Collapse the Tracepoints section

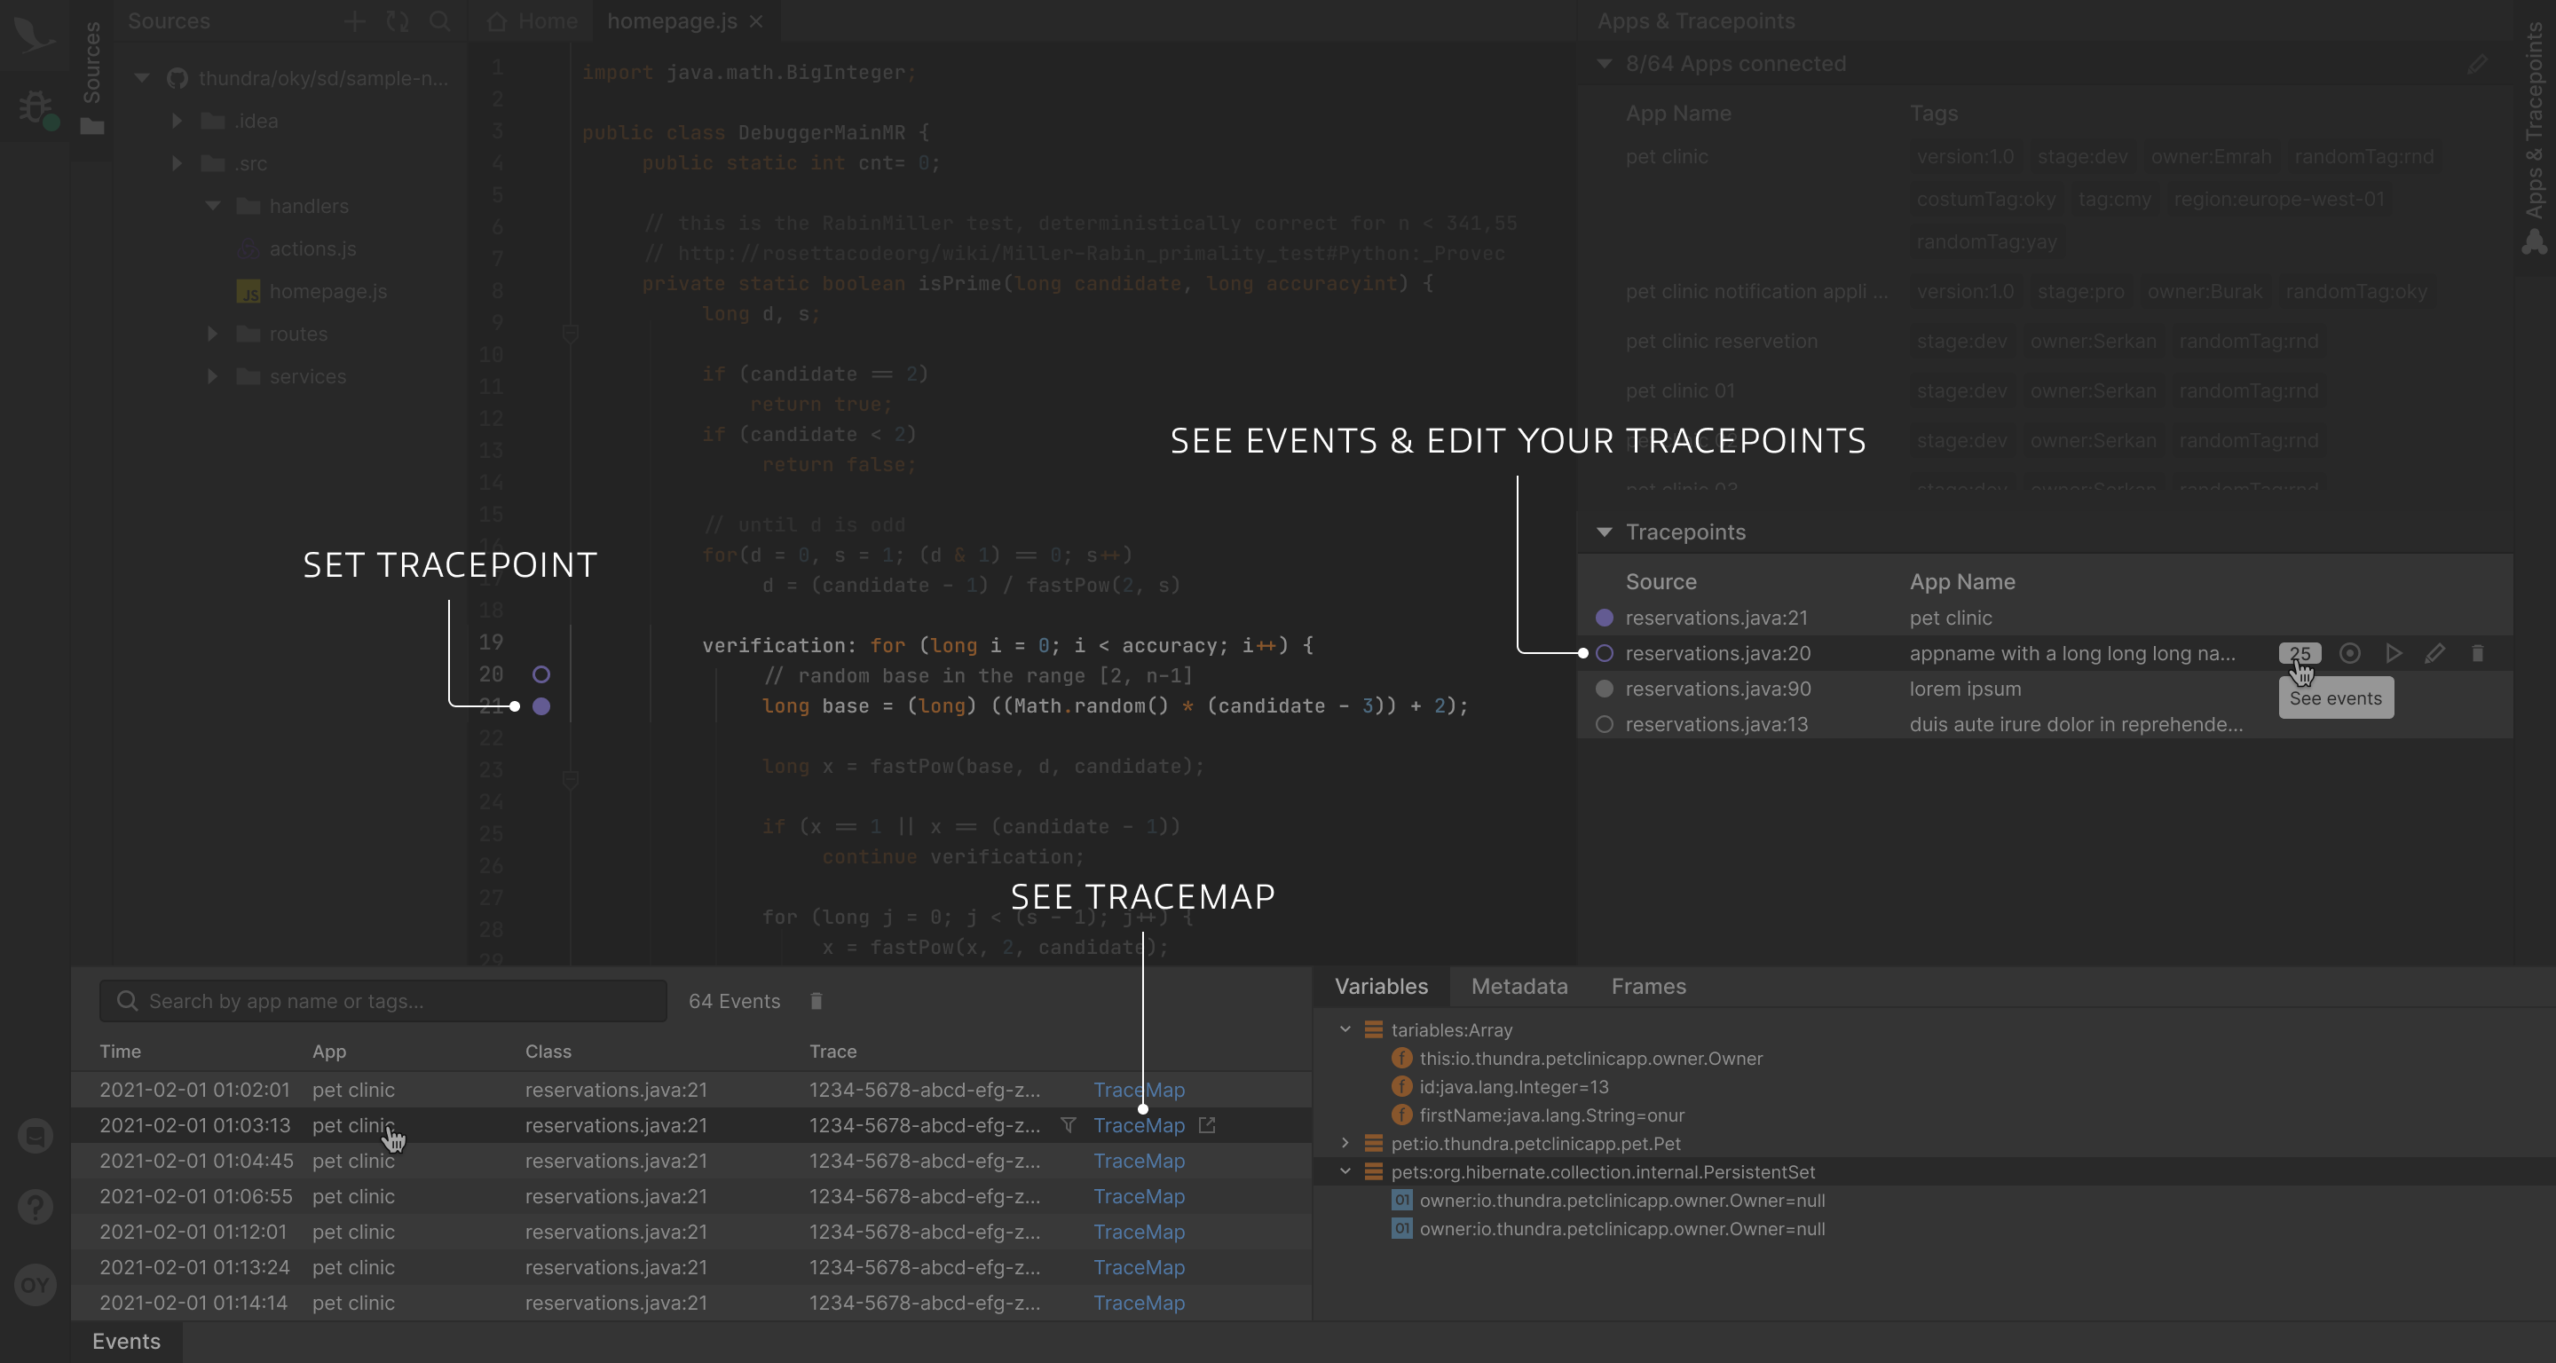(x=1604, y=532)
